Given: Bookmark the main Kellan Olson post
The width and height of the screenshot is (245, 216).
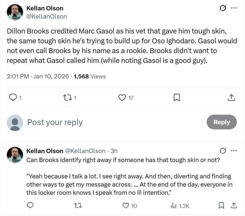Looking at the screenshot, I should (177, 97).
